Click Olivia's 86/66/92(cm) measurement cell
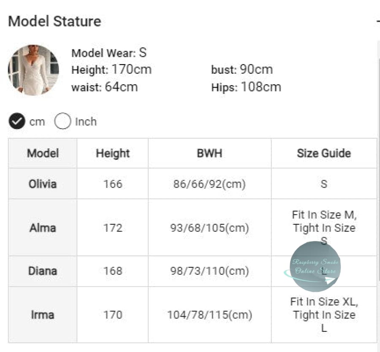380x352 pixels. (209, 184)
